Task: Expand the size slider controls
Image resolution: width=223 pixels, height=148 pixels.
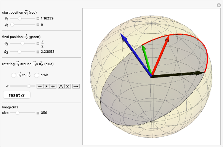Action: [x=38, y=113]
